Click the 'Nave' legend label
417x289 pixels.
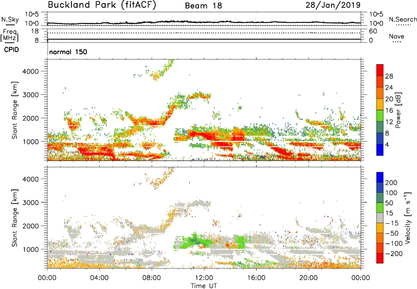click(397, 37)
